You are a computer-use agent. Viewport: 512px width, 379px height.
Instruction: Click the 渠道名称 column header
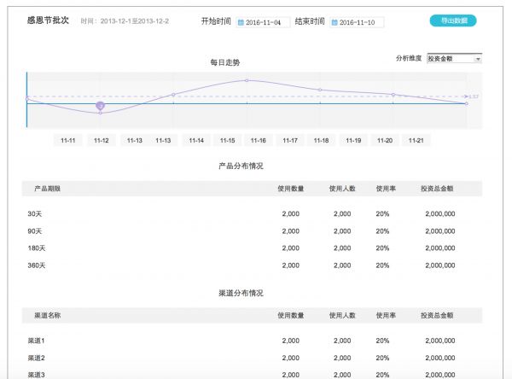pos(47,315)
